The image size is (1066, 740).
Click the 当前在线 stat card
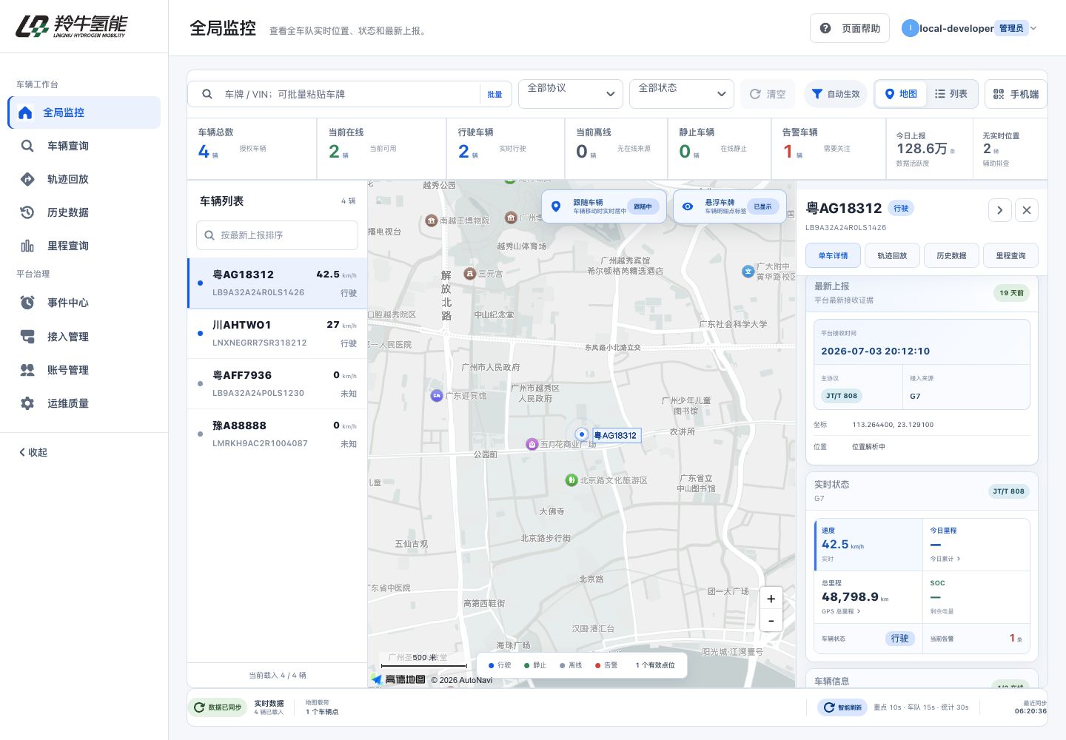pyautogui.click(x=381, y=148)
